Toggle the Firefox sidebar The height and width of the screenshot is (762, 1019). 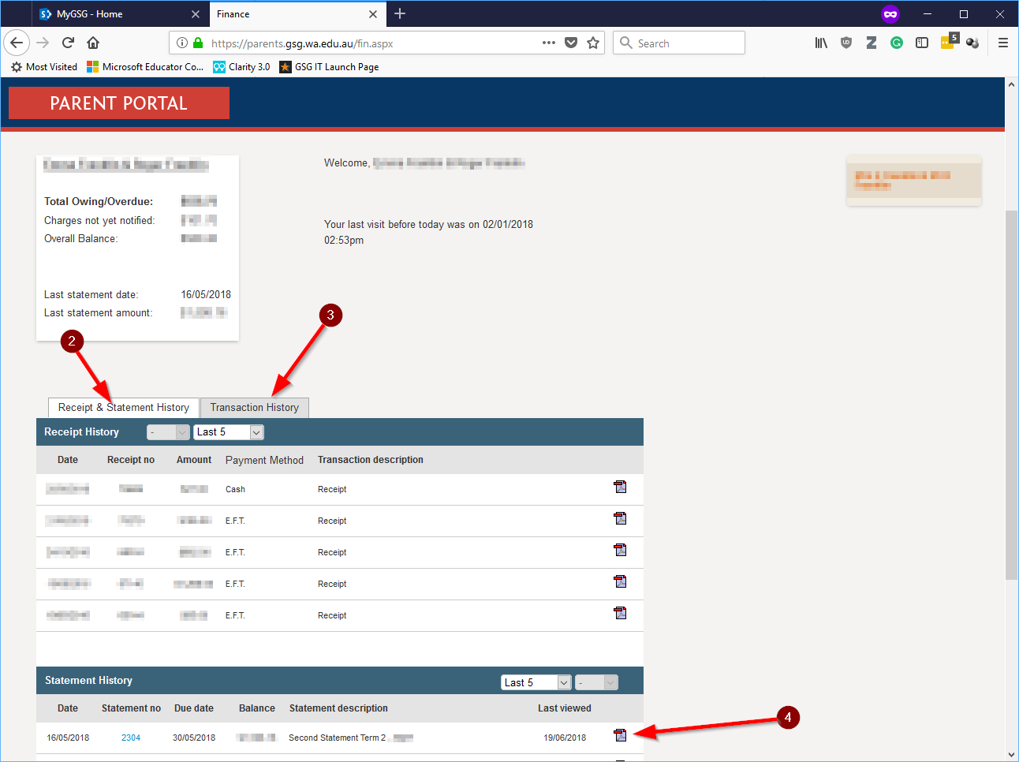click(x=921, y=43)
